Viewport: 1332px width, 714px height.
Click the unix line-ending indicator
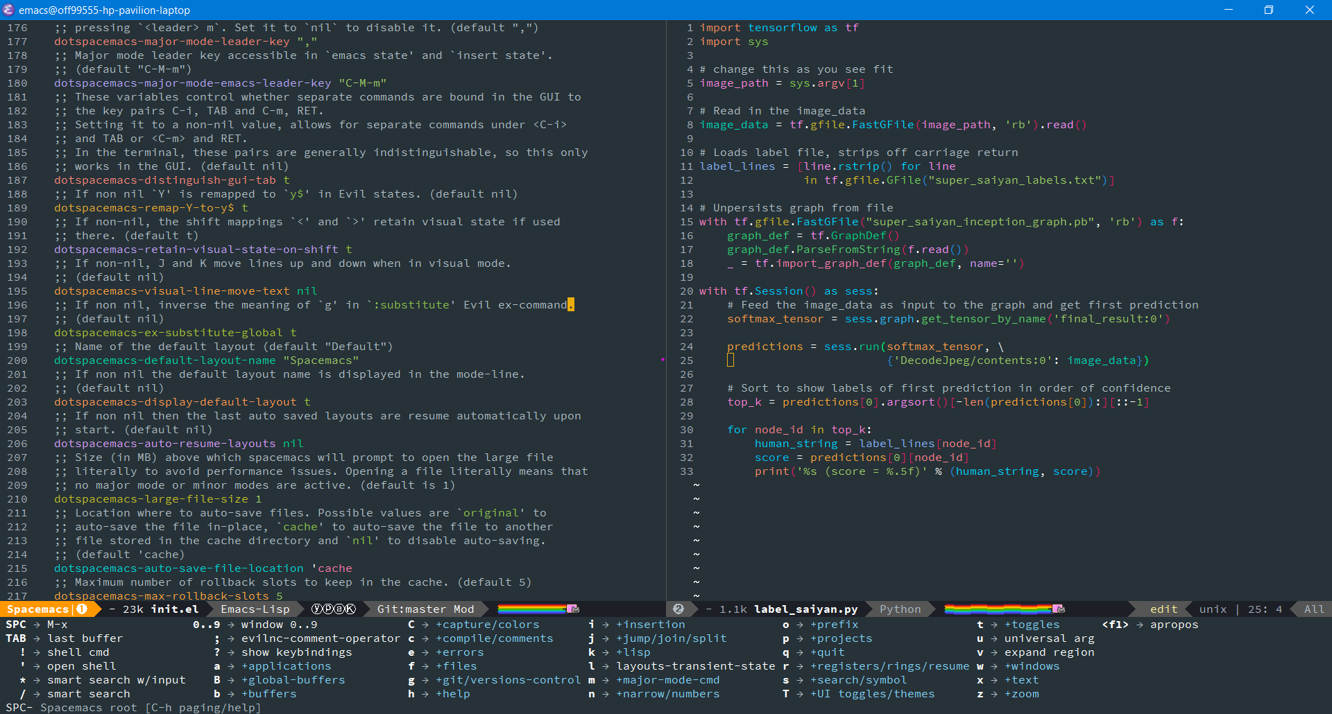point(1213,609)
